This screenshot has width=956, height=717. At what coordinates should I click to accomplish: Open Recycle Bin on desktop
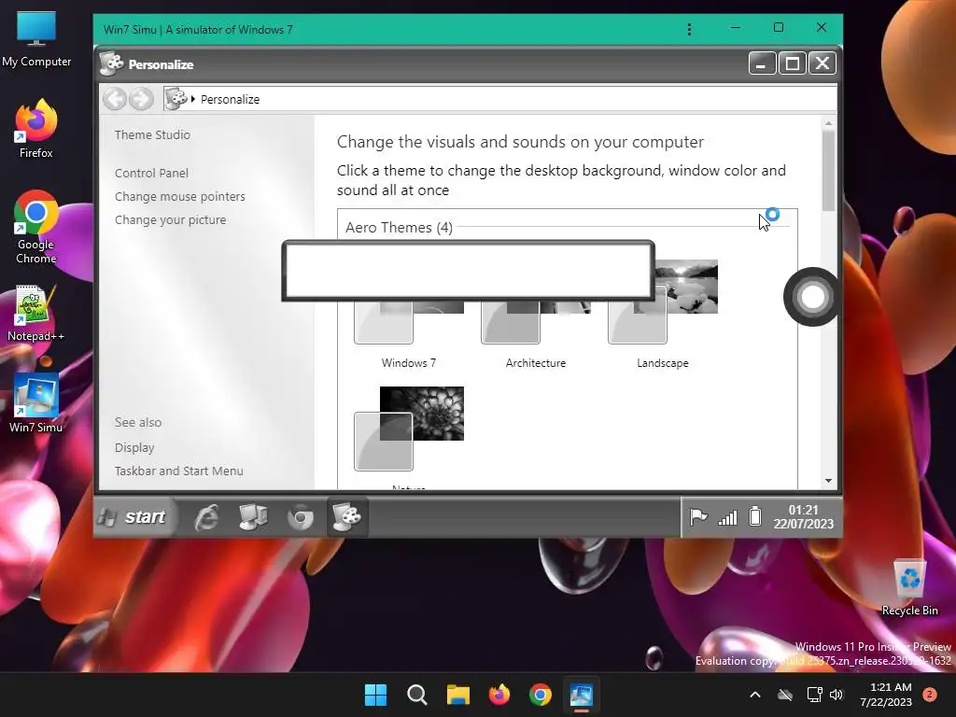point(909,588)
